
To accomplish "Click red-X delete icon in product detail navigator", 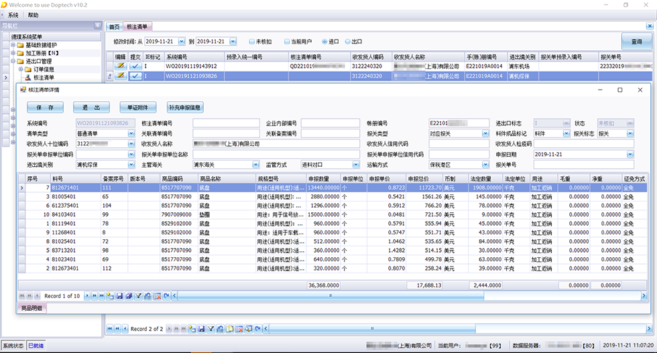I will pos(157,295).
